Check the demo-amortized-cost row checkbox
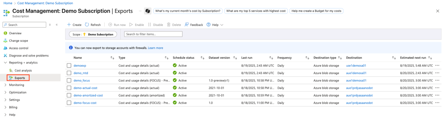Image resolution: width=444 pixels, height=121 pixels. (69, 95)
